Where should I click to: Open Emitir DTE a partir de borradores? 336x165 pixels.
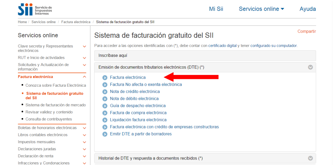(141, 134)
